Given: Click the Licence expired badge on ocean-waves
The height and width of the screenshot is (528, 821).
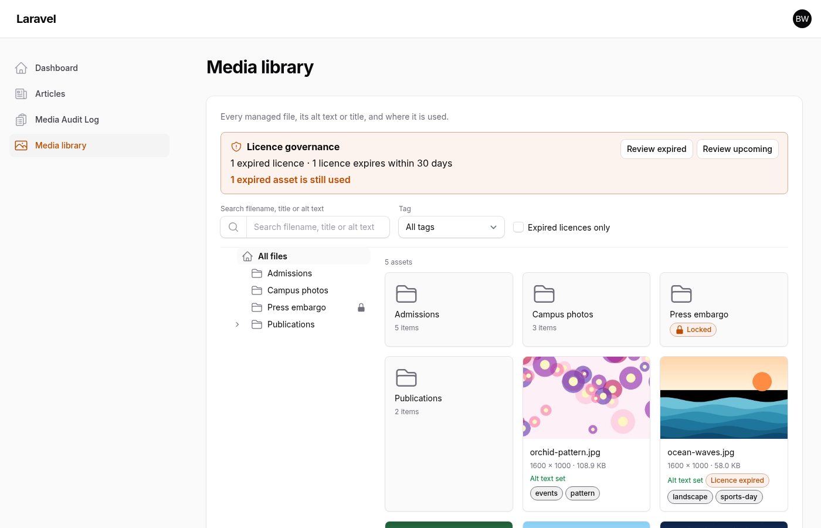Looking at the screenshot, I should [737, 480].
